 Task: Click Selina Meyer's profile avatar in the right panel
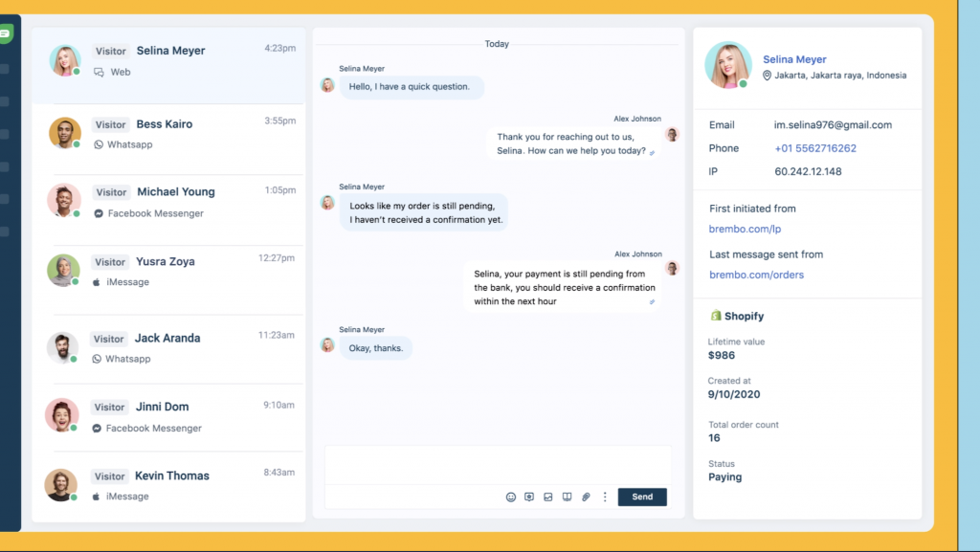click(728, 65)
